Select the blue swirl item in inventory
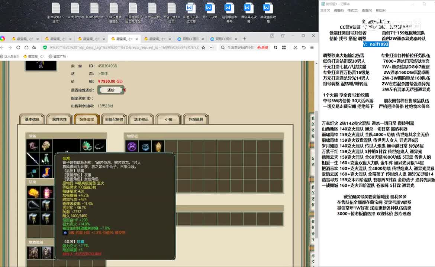 point(145,146)
